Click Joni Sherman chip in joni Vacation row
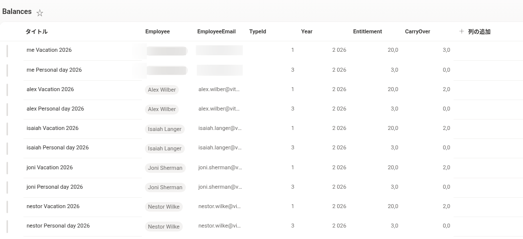 click(165, 168)
